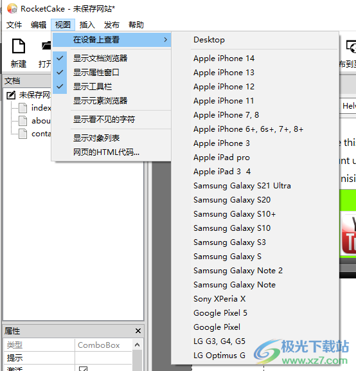Select Apple iPad pro device
This screenshot has height=371, width=356.
point(255,158)
